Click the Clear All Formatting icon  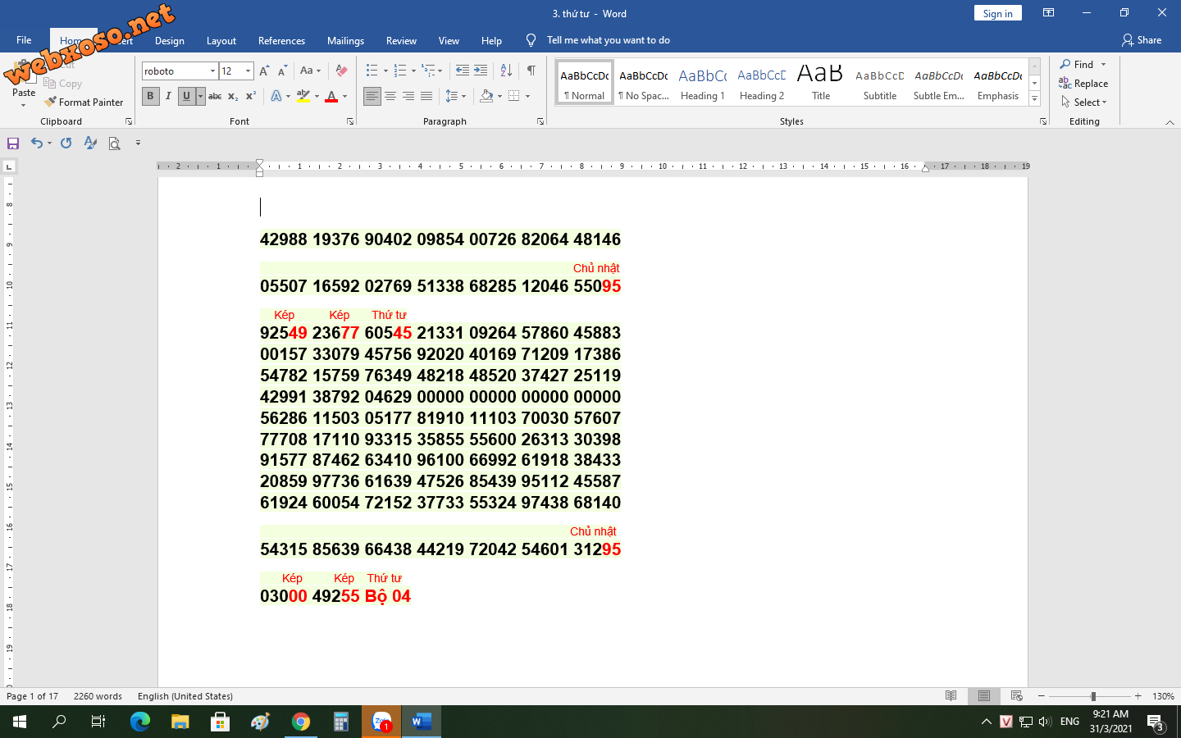342,71
